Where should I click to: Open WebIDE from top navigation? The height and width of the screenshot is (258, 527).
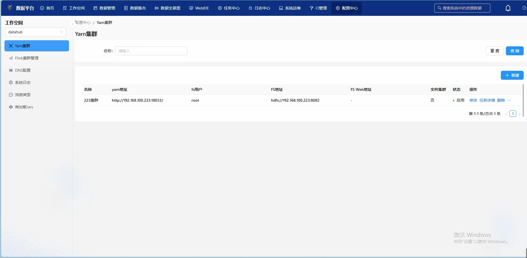tap(199, 8)
